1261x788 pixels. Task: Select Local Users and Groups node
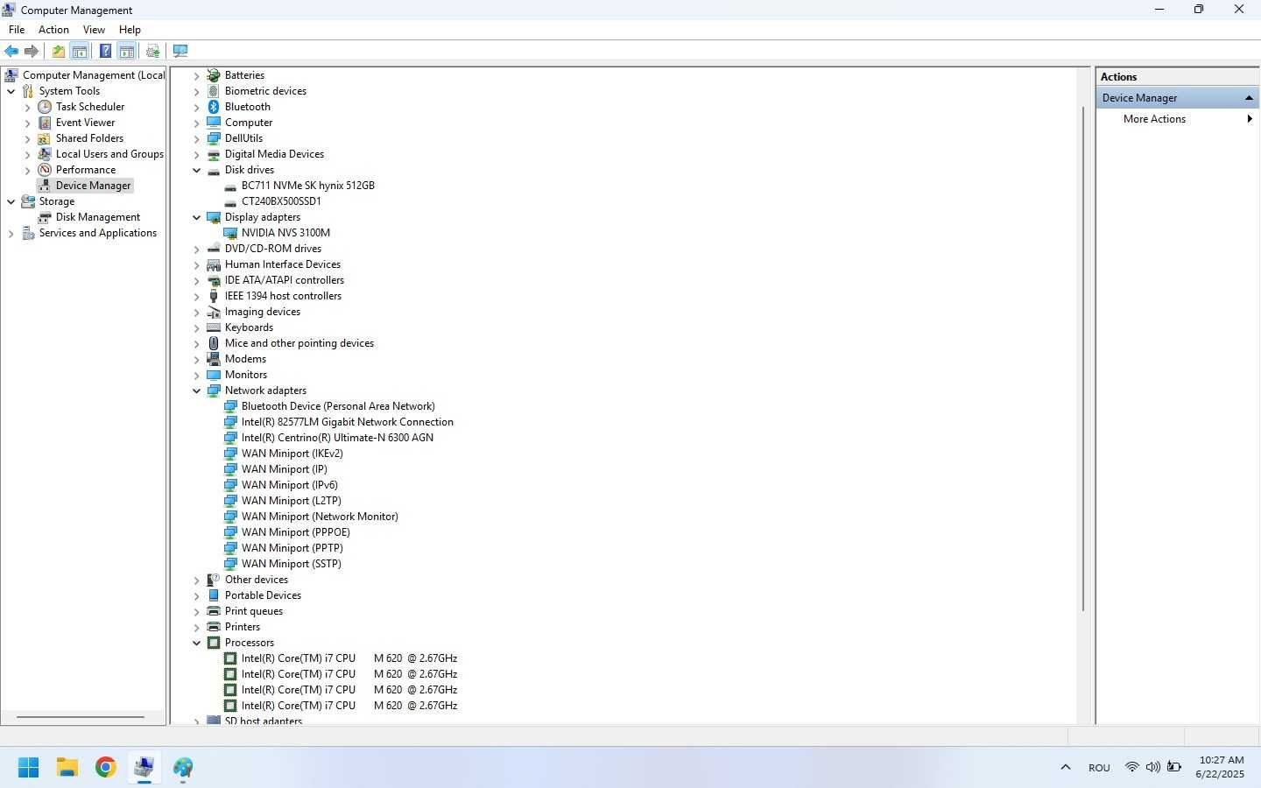[x=109, y=154]
